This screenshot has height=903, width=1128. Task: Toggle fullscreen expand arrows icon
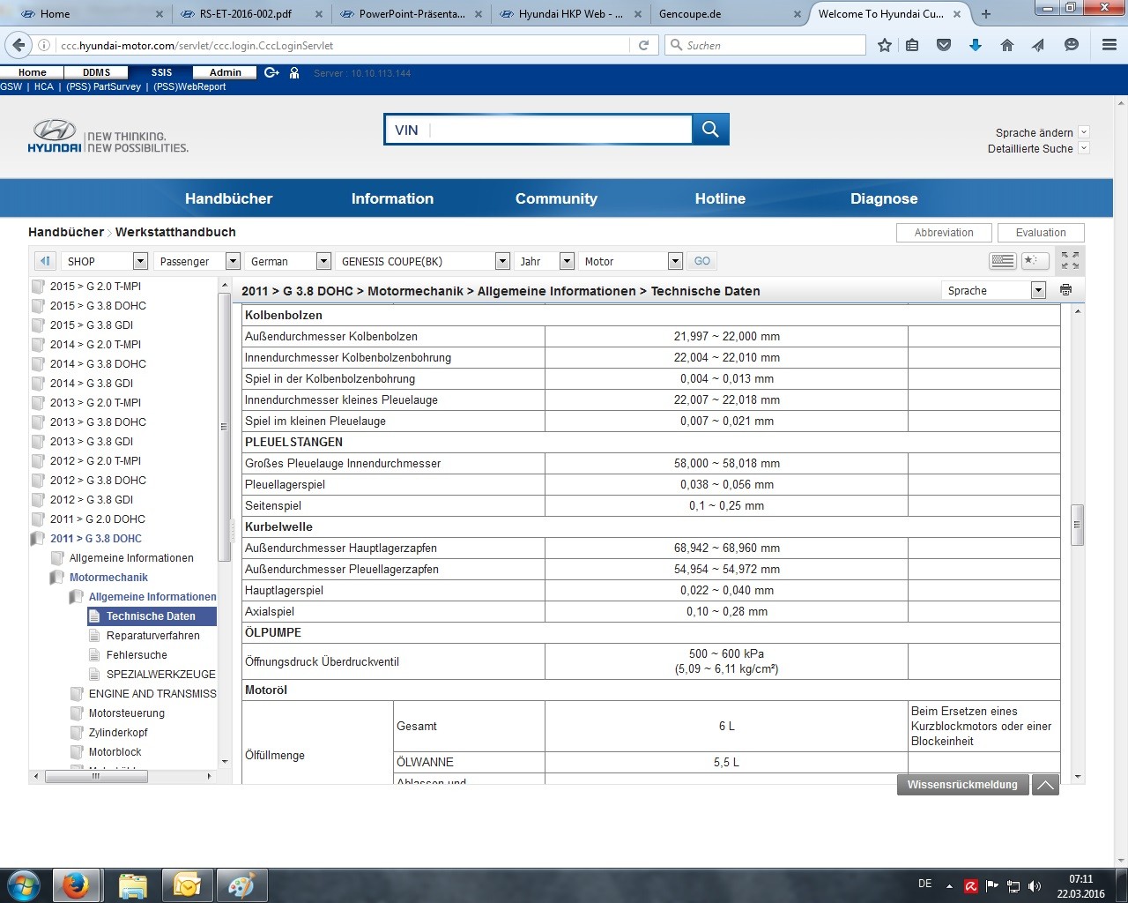coord(1070,260)
